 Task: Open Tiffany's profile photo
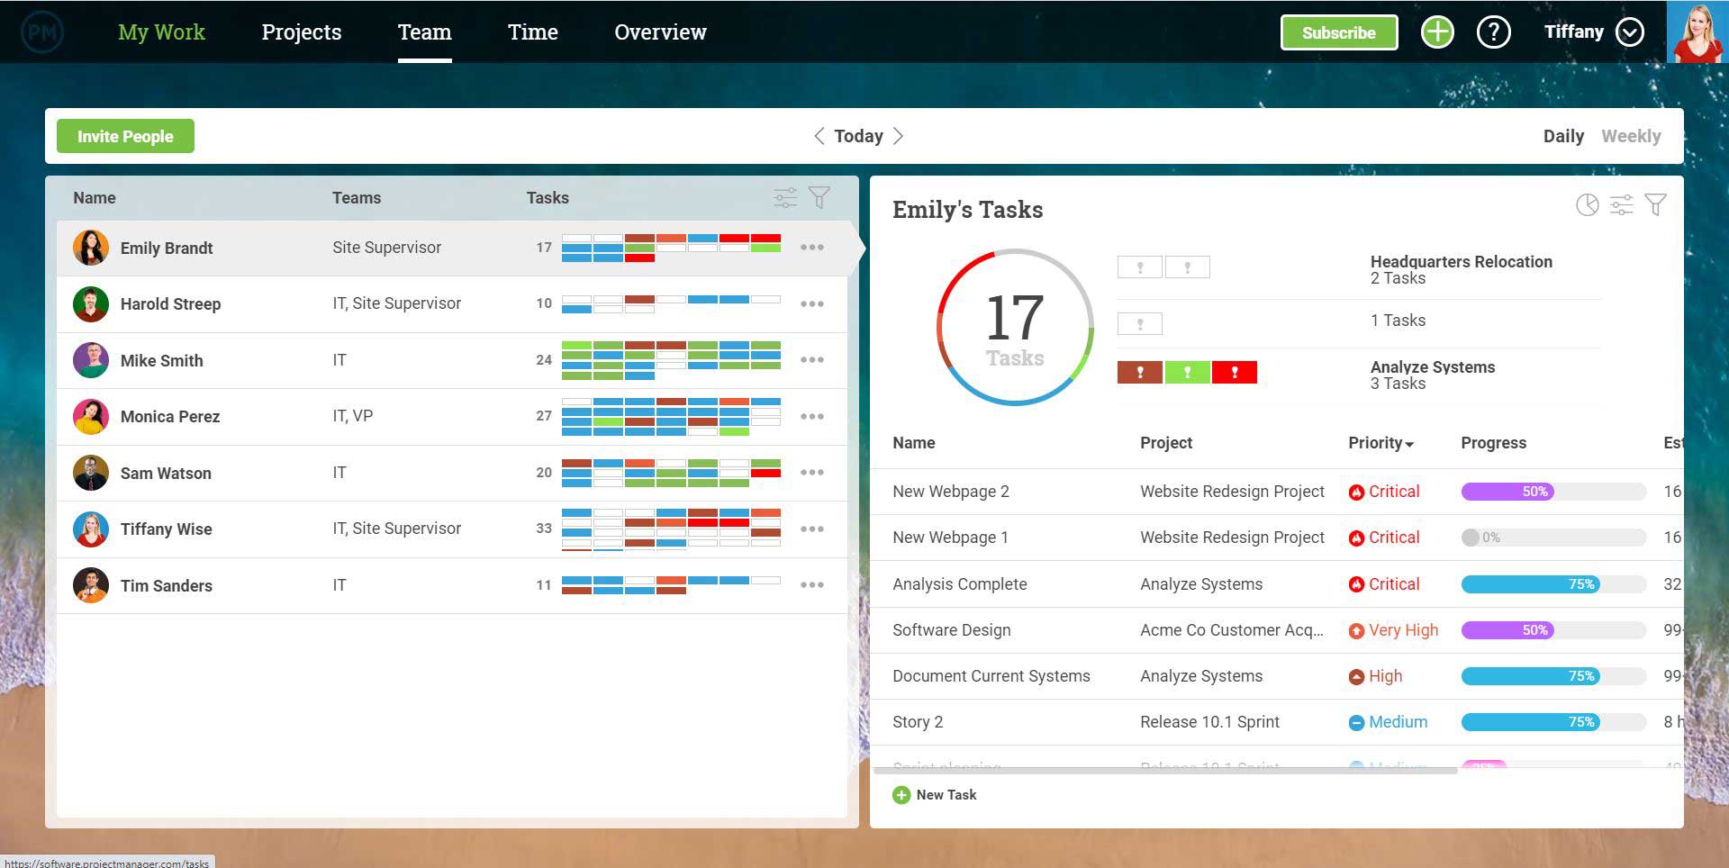click(x=1697, y=32)
